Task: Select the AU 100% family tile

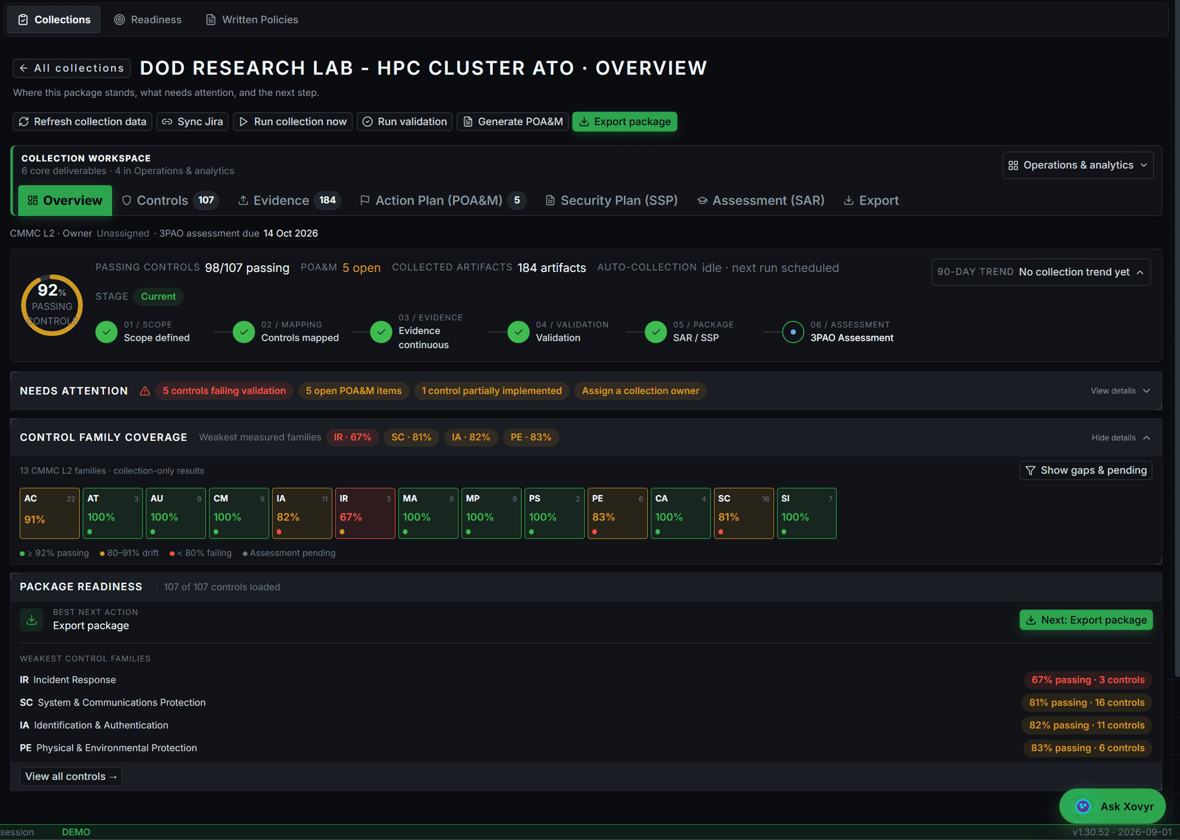Action: click(x=176, y=513)
